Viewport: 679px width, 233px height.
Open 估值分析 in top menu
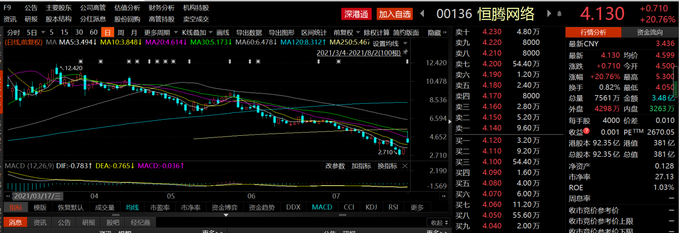127,8
